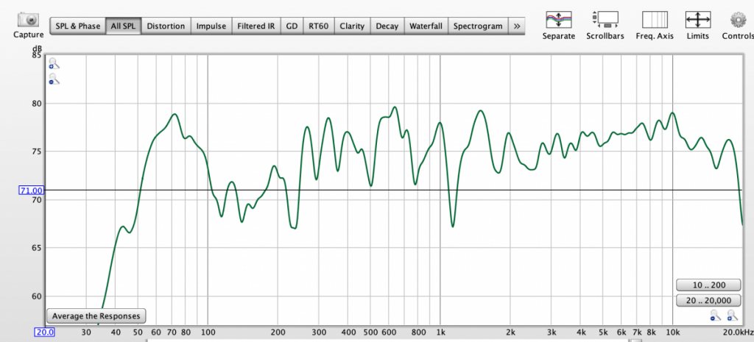
Task: Zoom out horizontally with bottom-right minus magnifier
Action: tap(715, 315)
